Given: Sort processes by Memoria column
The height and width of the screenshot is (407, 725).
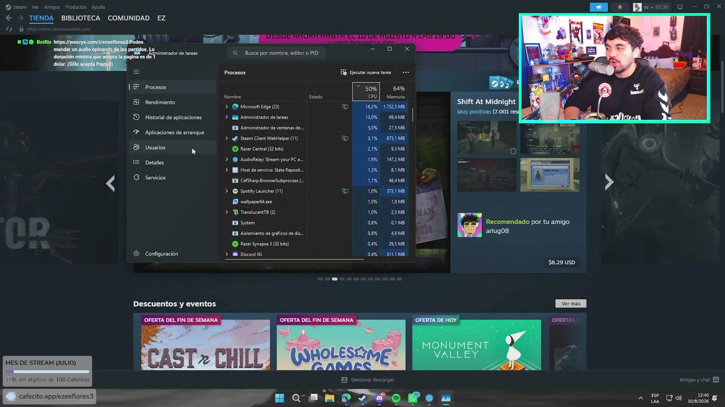Looking at the screenshot, I should 394,92.
